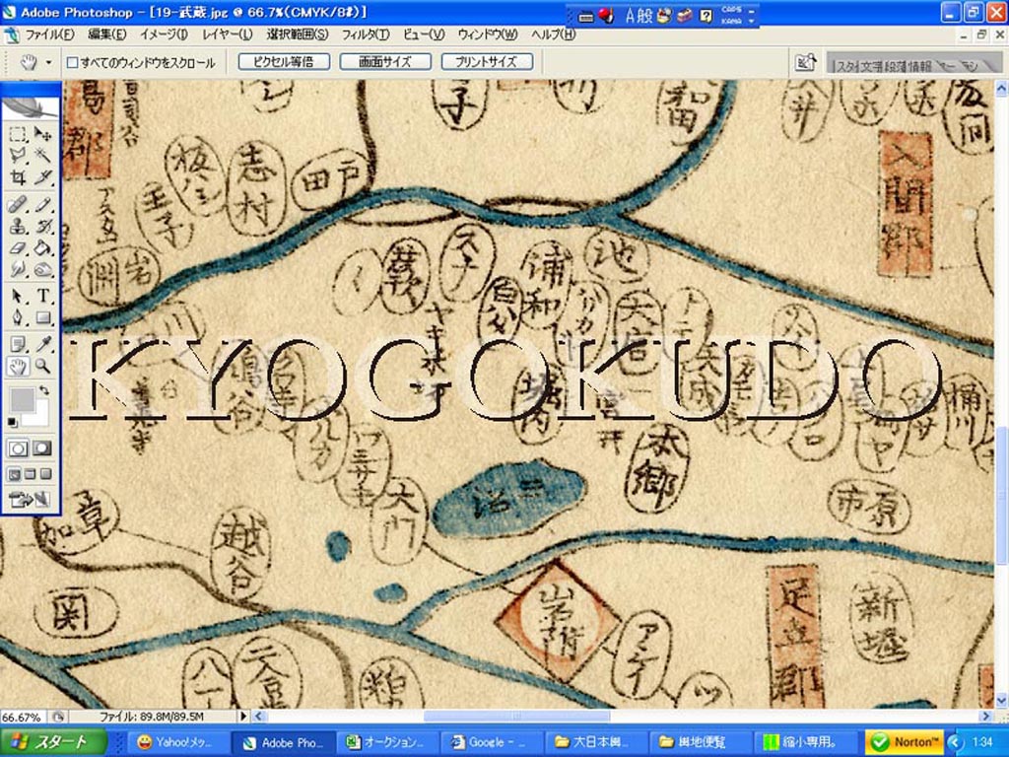Activate the Hand tool in toolbox
This screenshot has width=1009, height=757.
[x=18, y=367]
